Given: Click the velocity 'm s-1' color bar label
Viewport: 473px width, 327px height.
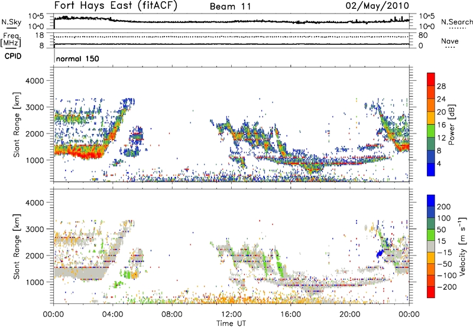Looking at the screenshot, I should coord(462,246).
